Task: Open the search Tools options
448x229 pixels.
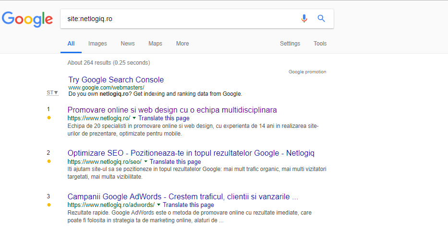Action: click(320, 44)
